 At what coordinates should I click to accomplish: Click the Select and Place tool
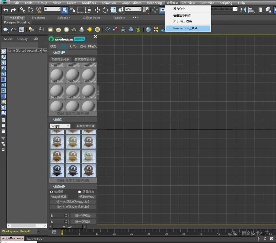click(121, 10)
